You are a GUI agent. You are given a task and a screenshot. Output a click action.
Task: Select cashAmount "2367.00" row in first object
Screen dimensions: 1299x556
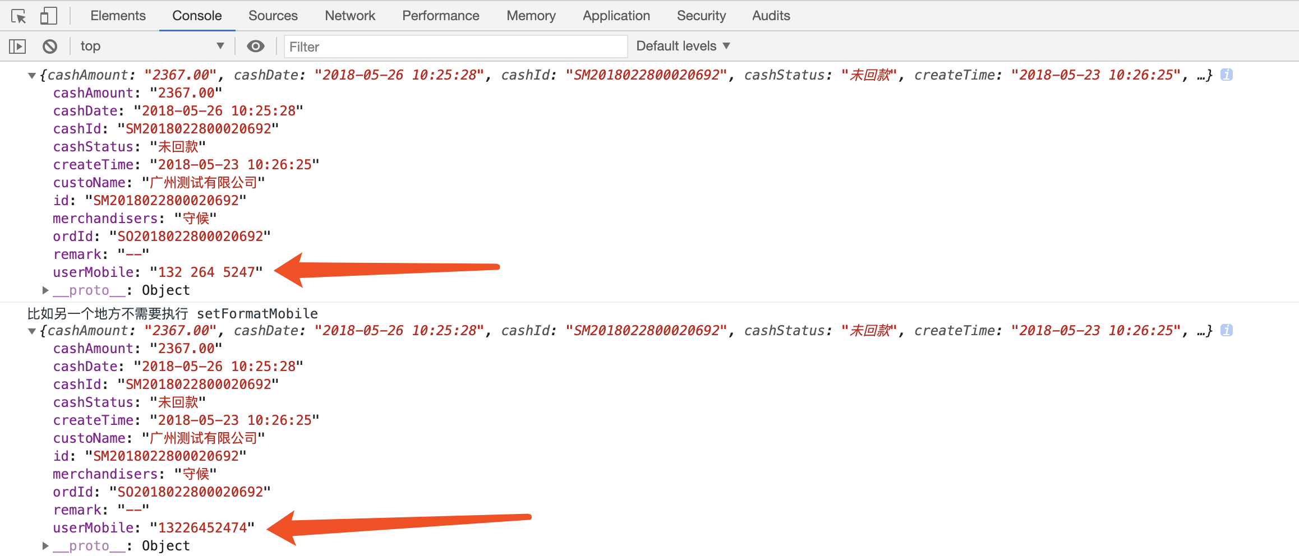(137, 93)
